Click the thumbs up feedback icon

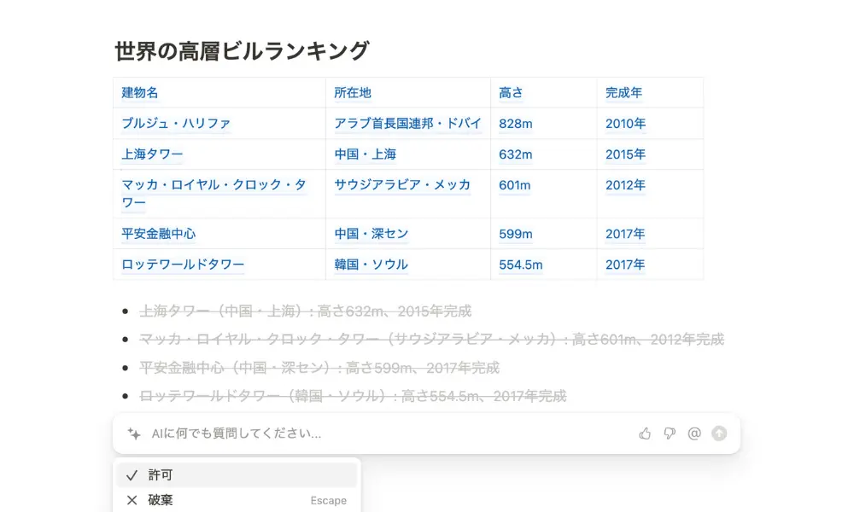click(645, 433)
